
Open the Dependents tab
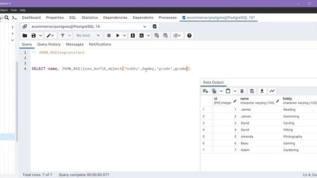tap(143, 18)
